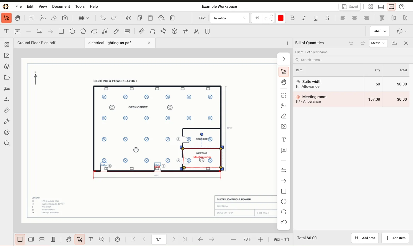Open the search panel in left sidebar
Viewport: 413px width, 246px height.
coord(7,143)
